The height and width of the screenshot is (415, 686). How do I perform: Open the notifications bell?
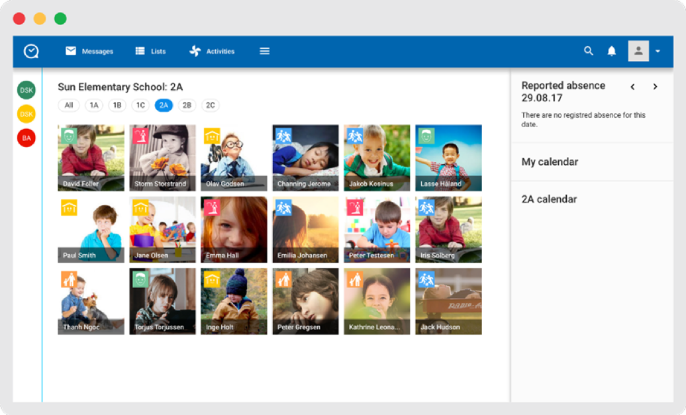pos(612,51)
